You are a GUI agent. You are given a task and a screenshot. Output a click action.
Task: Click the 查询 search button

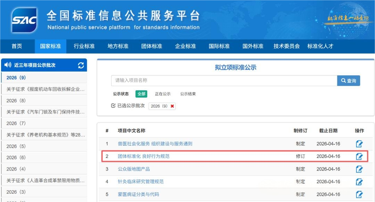point(349,81)
